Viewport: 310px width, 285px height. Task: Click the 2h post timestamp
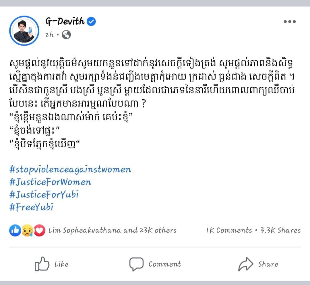coord(49,35)
